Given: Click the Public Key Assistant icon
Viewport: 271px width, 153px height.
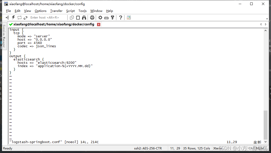Looking at the screenshot, I should point(113,18).
